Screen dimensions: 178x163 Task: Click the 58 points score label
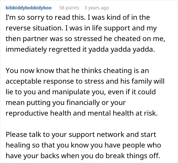pos(69,8)
